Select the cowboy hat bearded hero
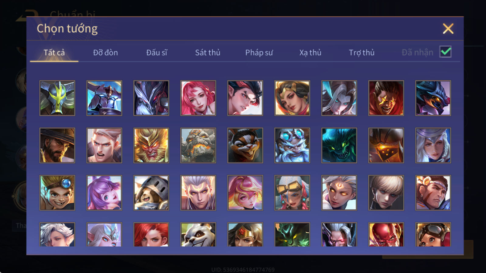The width and height of the screenshot is (486, 273). [57, 145]
